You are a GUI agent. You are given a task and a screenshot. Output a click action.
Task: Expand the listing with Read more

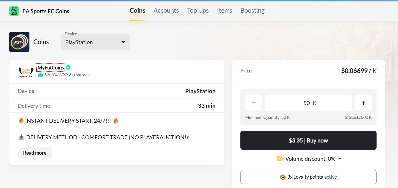point(35,153)
